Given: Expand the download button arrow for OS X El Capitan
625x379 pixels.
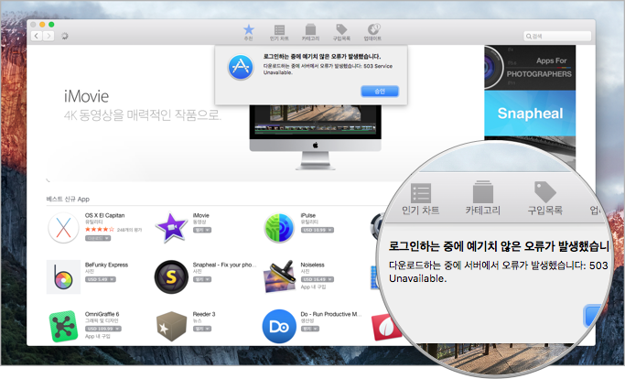Looking at the screenshot, I should click(x=108, y=238).
